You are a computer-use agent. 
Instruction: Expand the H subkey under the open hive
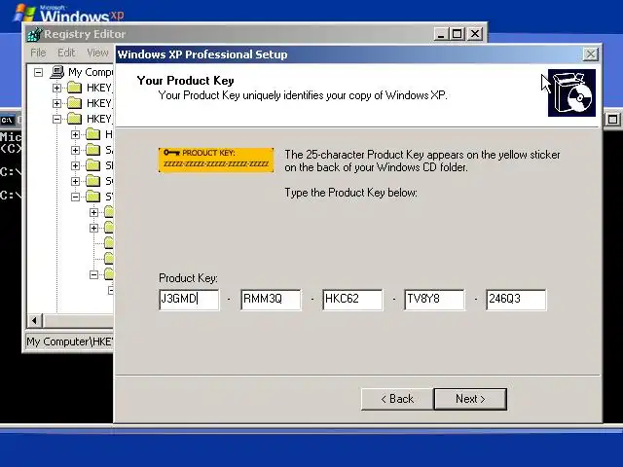[x=75, y=134]
